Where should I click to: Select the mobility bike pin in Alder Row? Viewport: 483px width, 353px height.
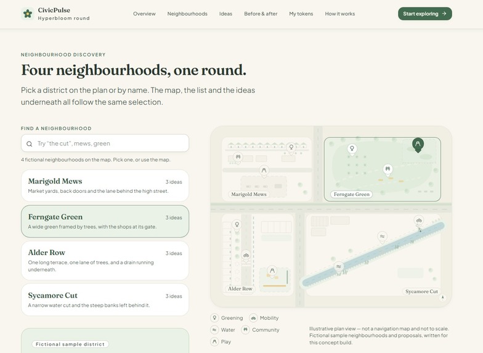246,256
